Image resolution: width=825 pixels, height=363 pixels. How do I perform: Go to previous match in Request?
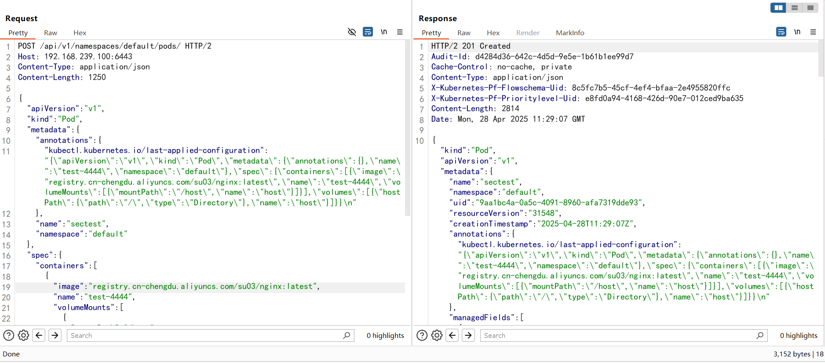click(39, 335)
